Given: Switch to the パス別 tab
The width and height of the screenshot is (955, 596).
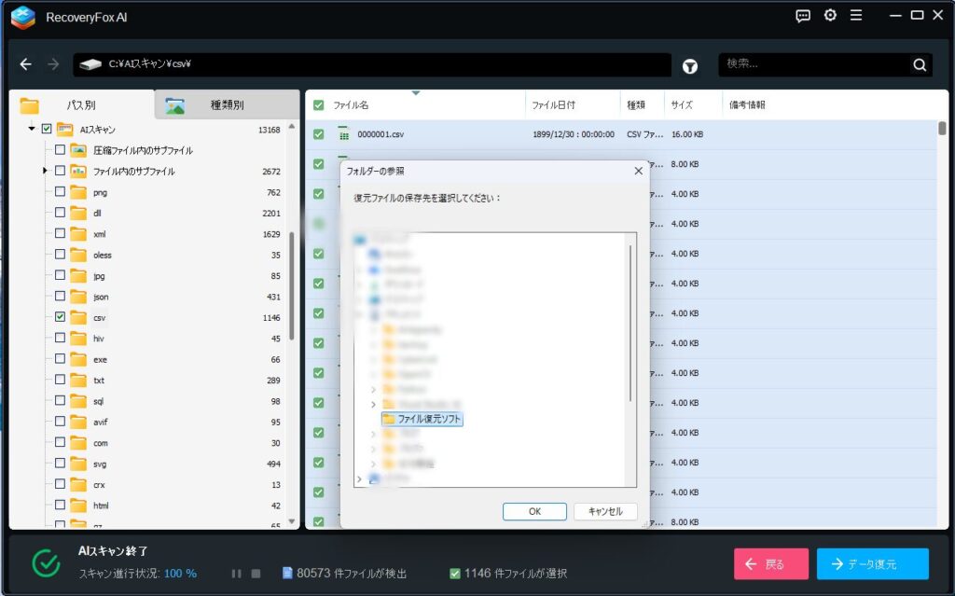Looking at the screenshot, I should 81,105.
